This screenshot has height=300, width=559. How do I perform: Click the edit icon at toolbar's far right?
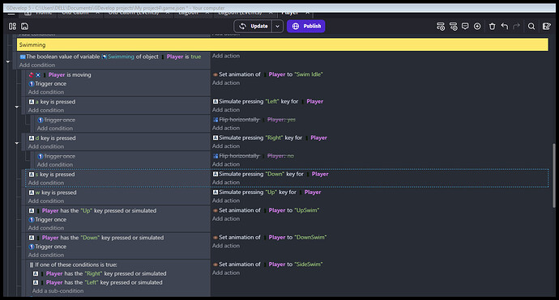click(x=547, y=27)
